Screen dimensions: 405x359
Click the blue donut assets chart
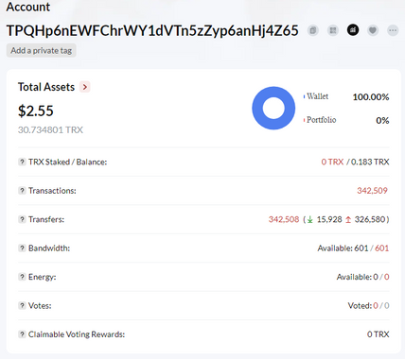point(273,108)
